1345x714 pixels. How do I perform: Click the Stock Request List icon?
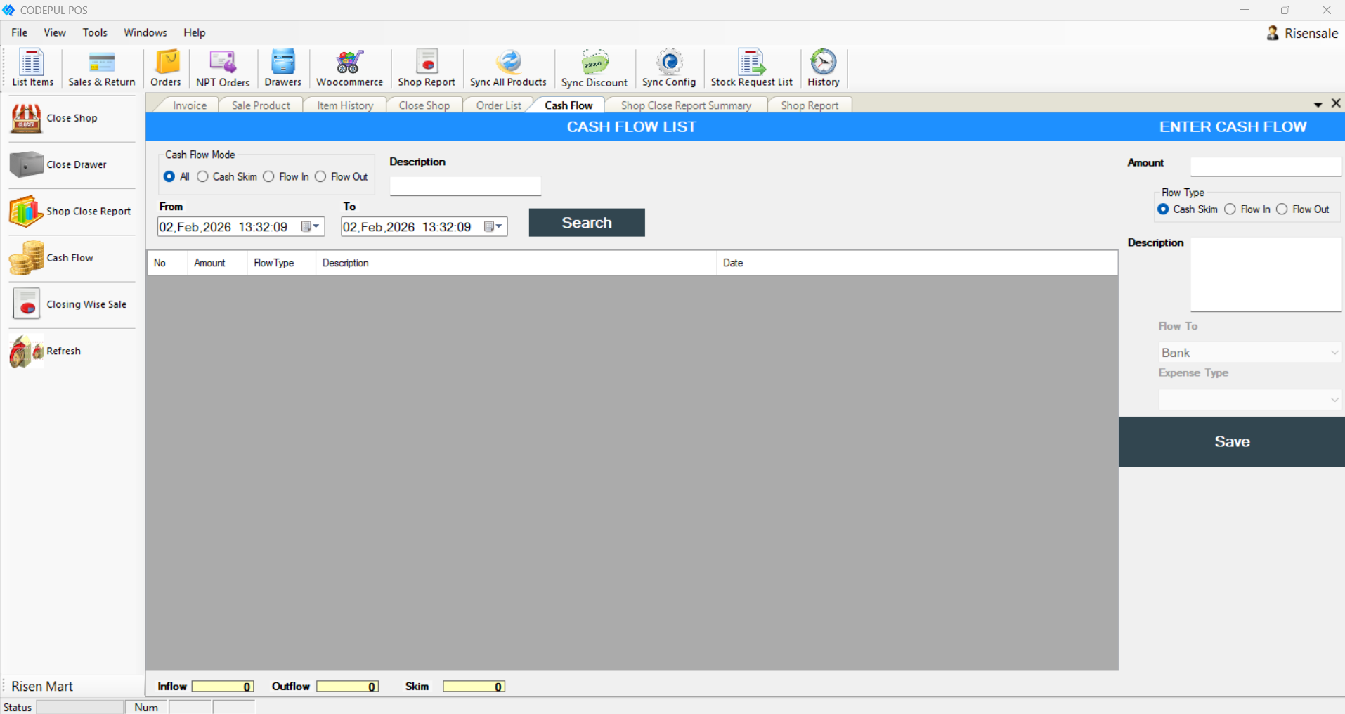(x=751, y=67)
